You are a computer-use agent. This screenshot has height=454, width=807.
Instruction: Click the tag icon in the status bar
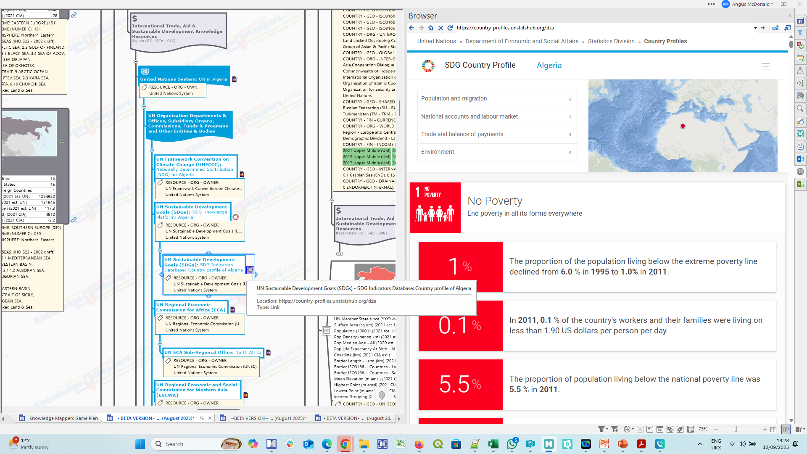[x=680, y=429]
